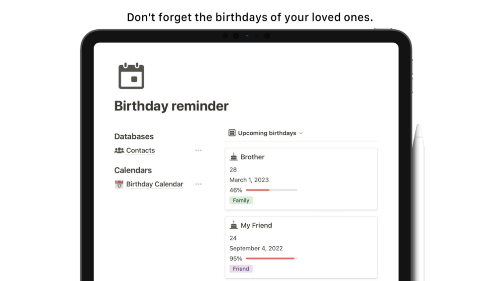Open the more options dots beside Birthday Calendar
This screenshot has width=500, height=281.
[x=199, y=184]
